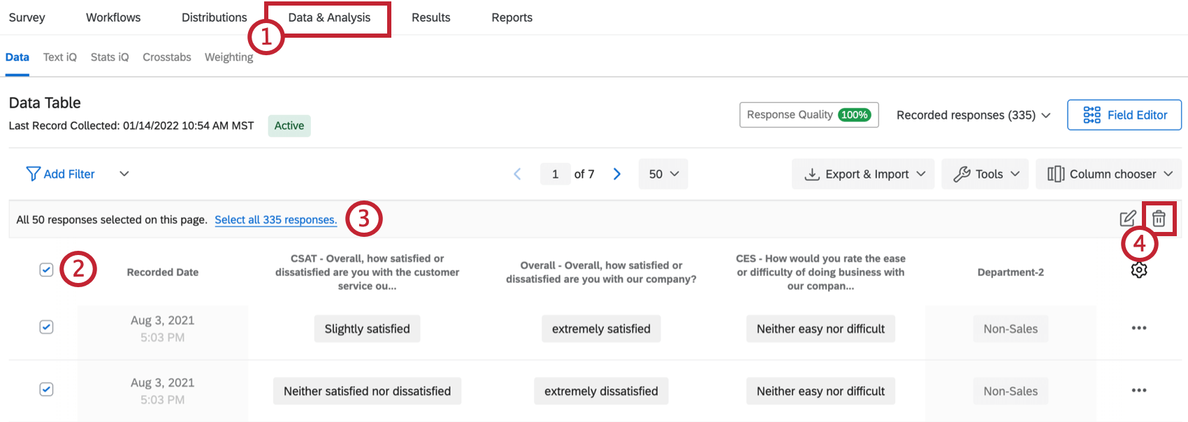Toggle the select-all header checkbox

click(47, 270)
